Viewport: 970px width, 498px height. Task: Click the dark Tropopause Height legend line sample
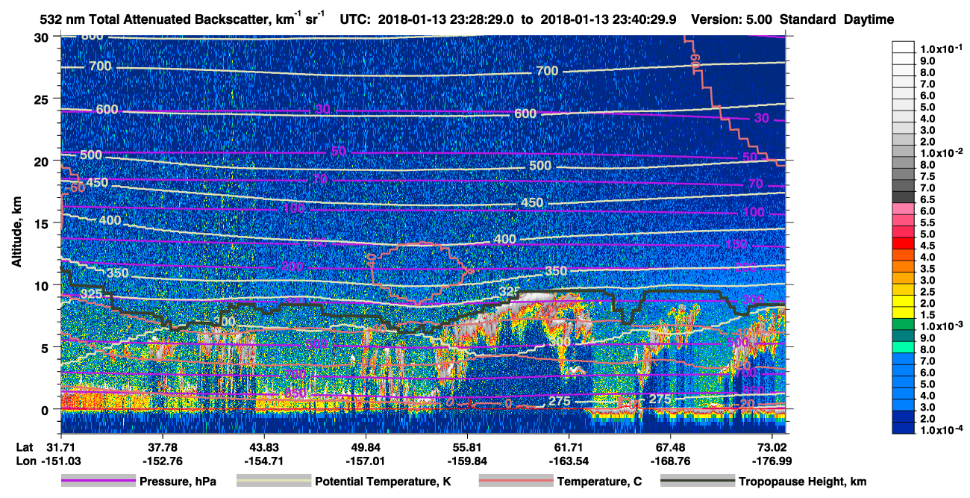pos(698,482)
